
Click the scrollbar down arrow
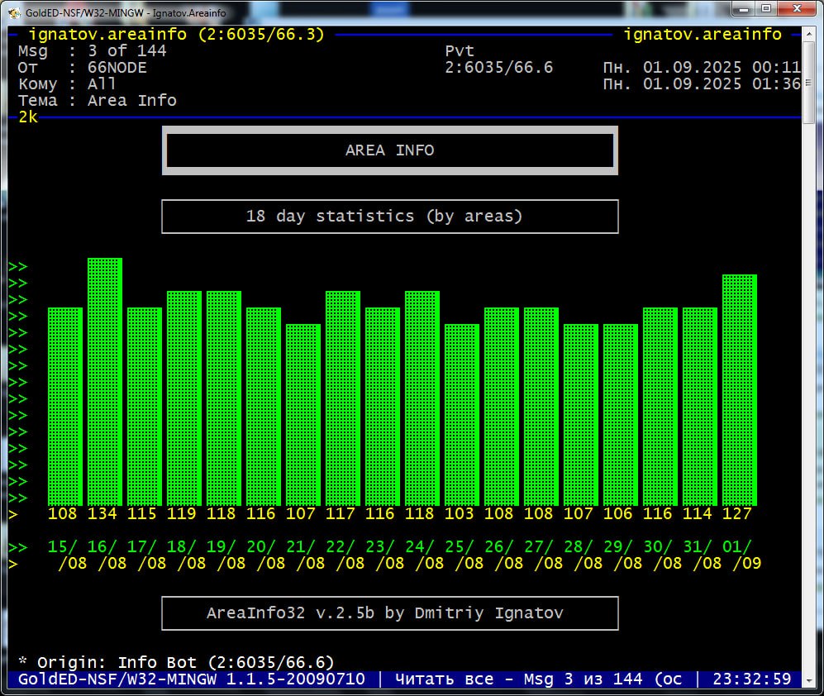tap(808, 679)
